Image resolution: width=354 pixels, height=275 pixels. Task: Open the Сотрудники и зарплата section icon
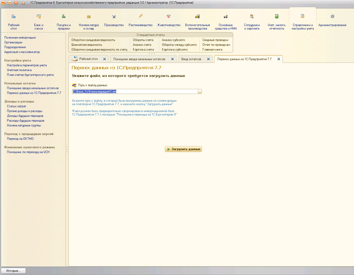(x=252, y=17)
